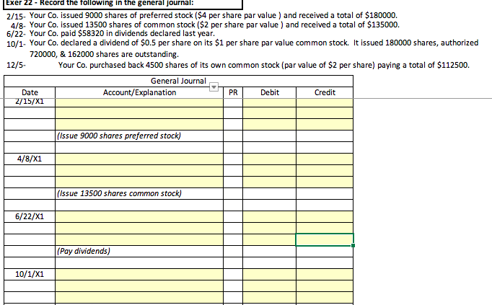Click the debit cell in the 4/8/X1 row

click(x=270, y=159)
